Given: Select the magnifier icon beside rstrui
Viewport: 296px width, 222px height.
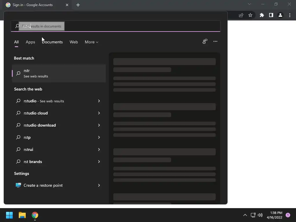Looking at the screenshot, I should click(18, 149).
